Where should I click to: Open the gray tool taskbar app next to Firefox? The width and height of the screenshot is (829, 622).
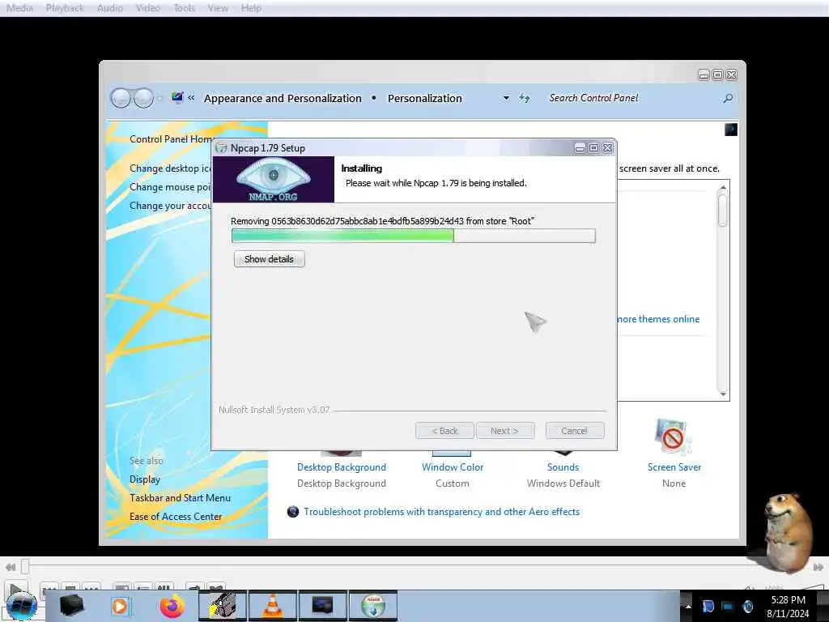(222, 606)
